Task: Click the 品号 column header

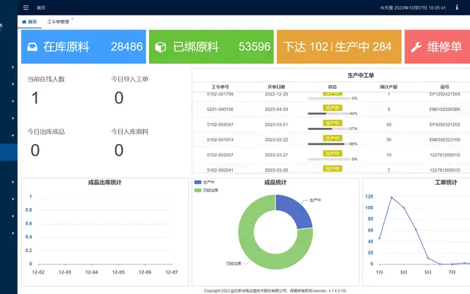Action: [x=444, y=87]
